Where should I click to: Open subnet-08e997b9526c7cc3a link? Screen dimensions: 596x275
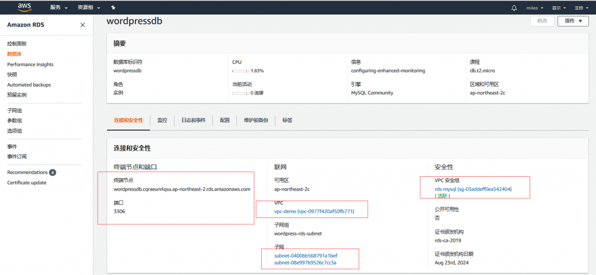[305, 262]
